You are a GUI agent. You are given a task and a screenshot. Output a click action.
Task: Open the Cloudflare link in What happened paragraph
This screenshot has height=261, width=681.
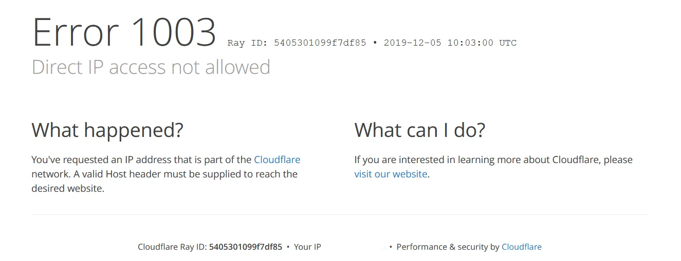(277, 159)
